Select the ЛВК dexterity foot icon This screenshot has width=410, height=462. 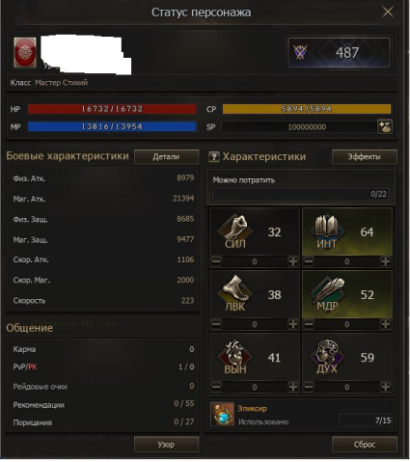[x=235, y=294]
